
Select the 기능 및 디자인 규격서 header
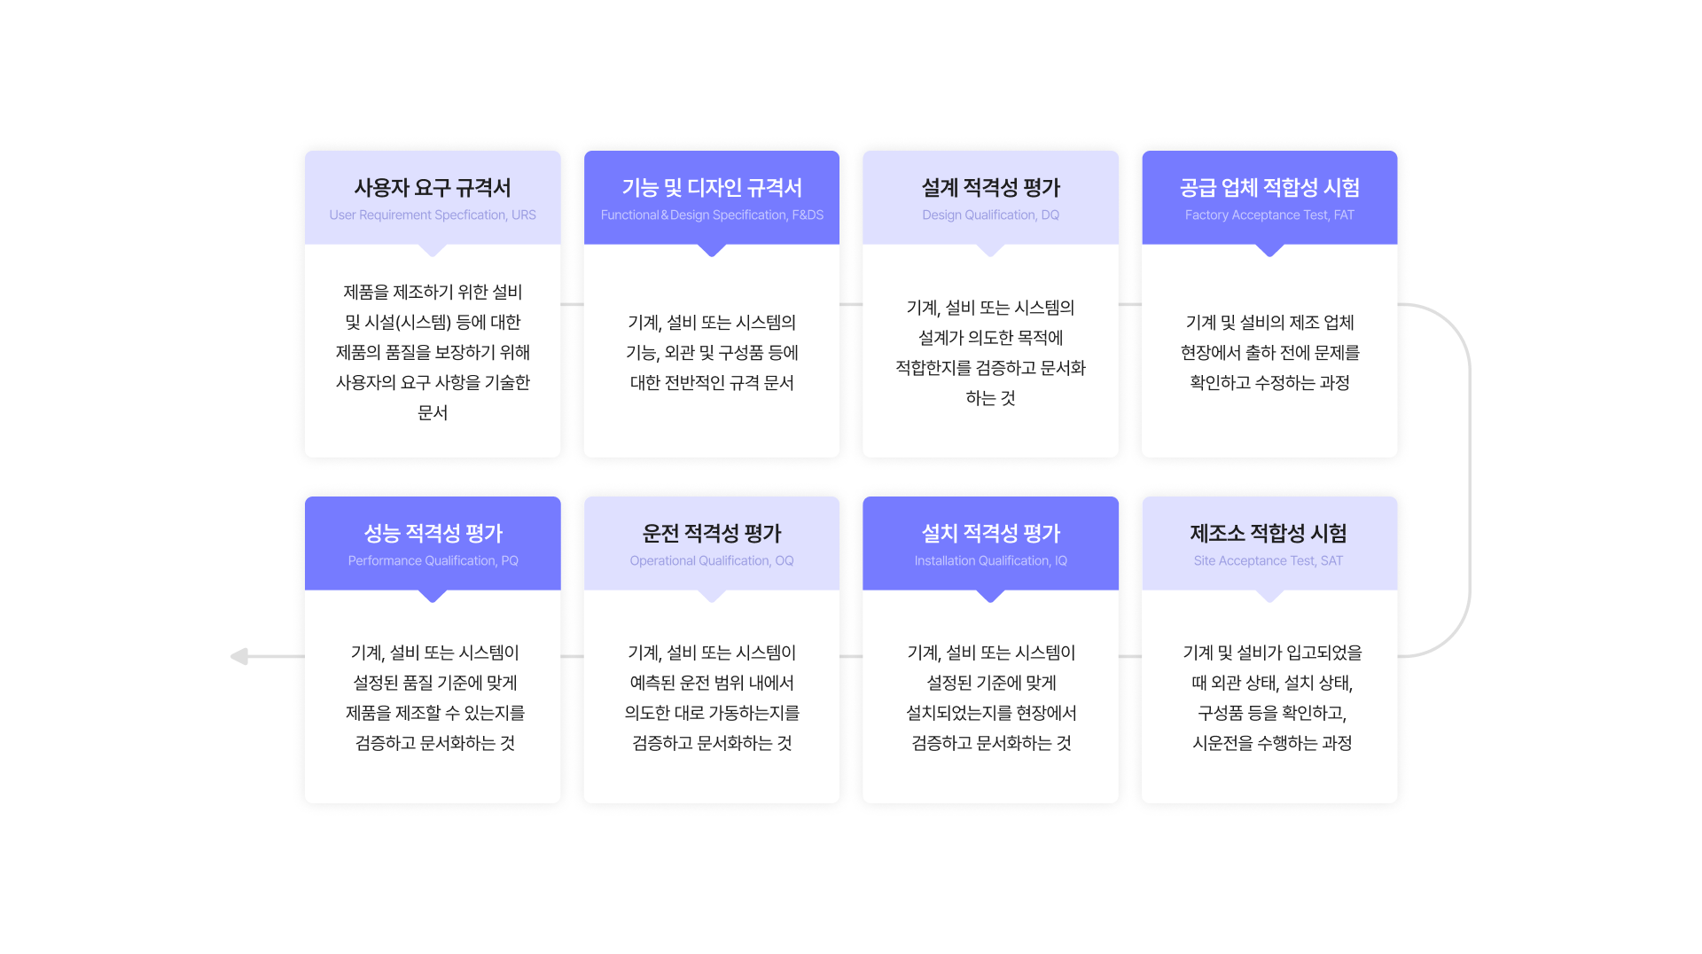click(712, 188)
